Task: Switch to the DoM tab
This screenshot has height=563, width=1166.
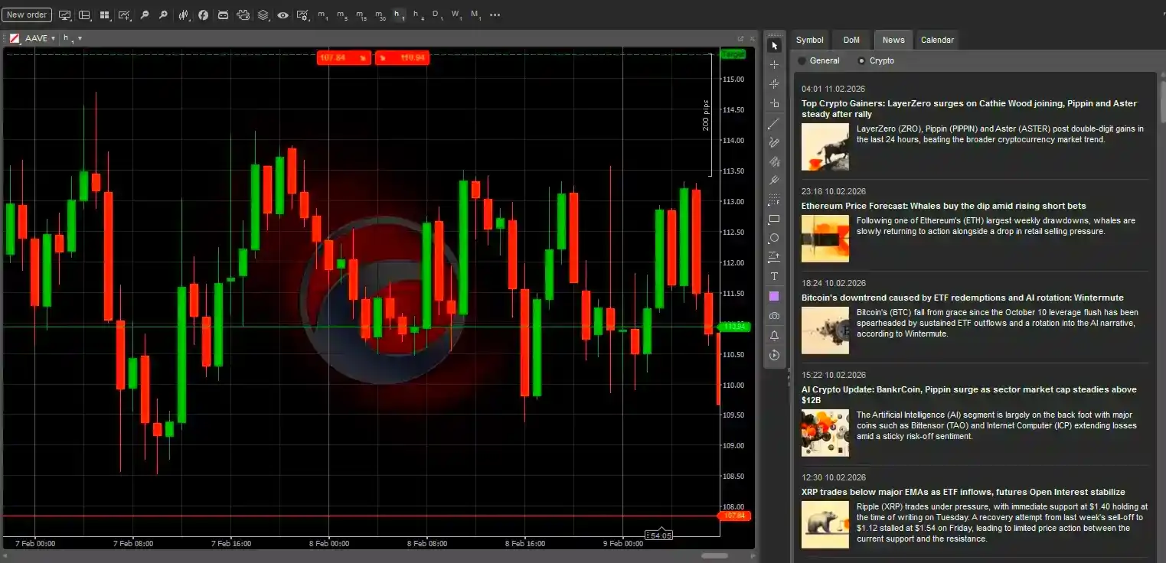Action: tap(851, 40)
